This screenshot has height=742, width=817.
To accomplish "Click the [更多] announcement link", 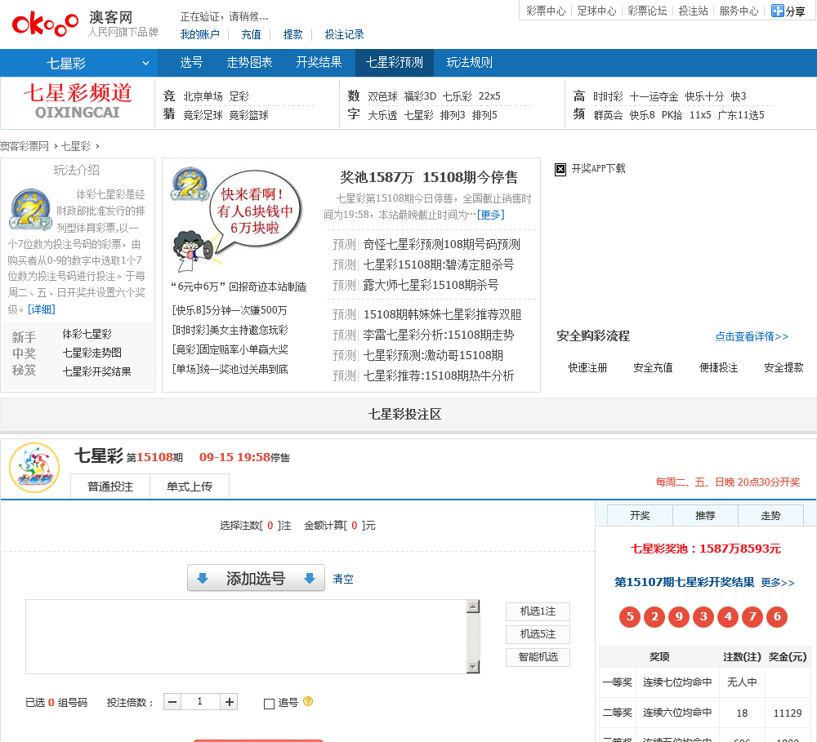I will (491, 215).
